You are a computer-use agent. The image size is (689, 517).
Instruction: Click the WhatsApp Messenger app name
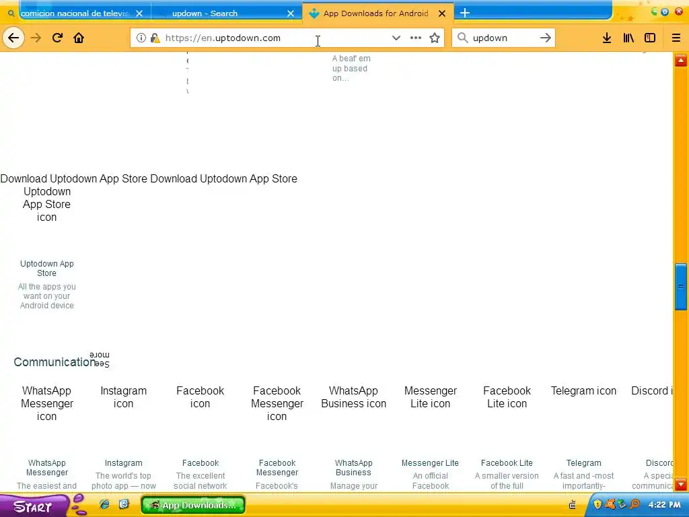tap(46, 467)
